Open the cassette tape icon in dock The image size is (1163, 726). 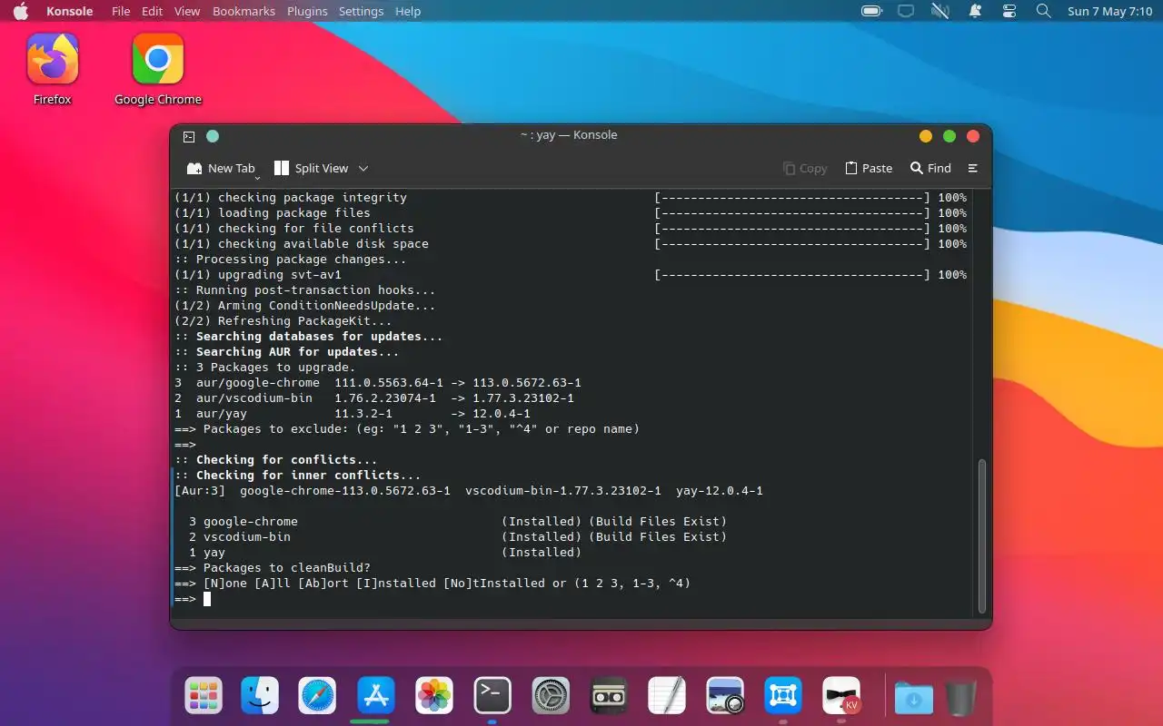click(x=608, y=696)
